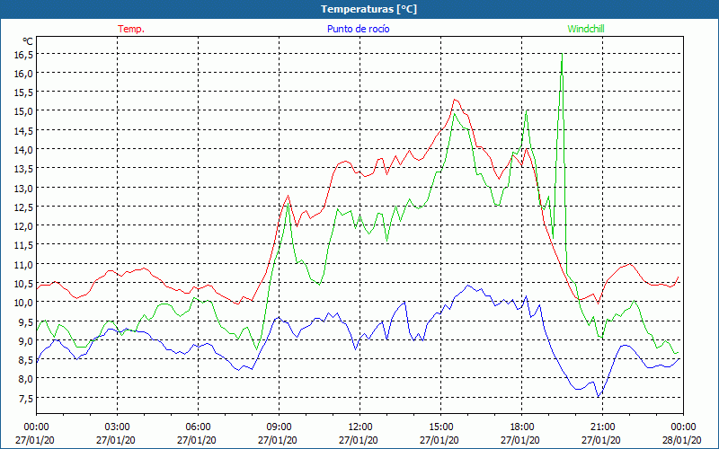Click the '°C' axis unit label

(x=28, y=41)
